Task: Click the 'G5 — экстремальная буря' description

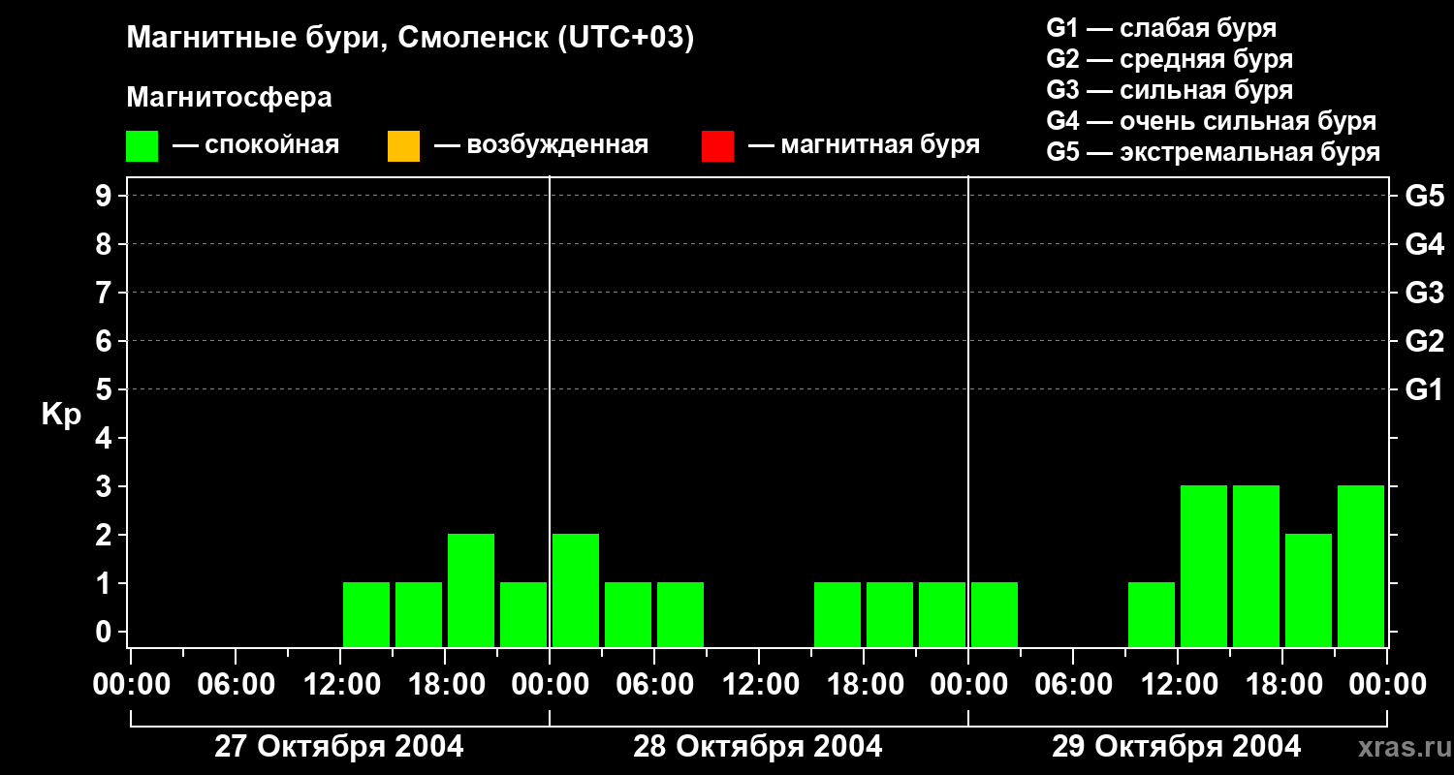Action: point(1213,152)
